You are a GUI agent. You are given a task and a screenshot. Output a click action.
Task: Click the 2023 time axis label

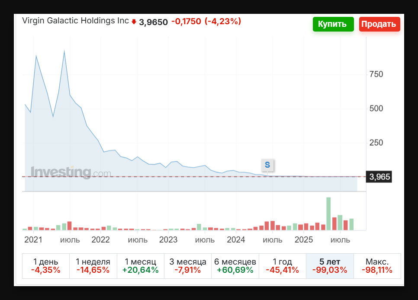click(x=168, y=240)
